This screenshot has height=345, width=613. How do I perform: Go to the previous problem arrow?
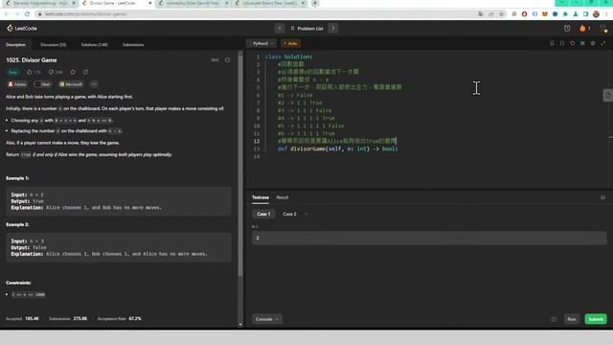(x=280, y=28)
